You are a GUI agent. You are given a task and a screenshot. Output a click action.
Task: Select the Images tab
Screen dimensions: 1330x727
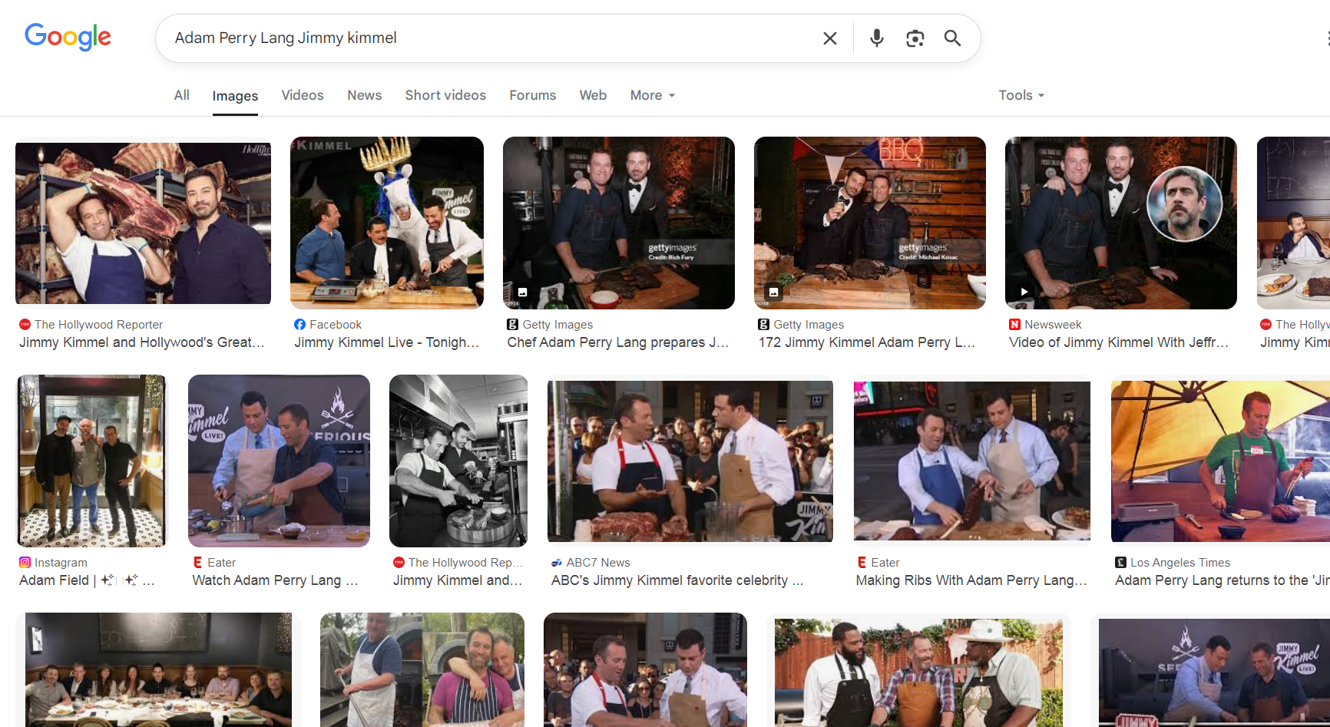coord(235,96)
